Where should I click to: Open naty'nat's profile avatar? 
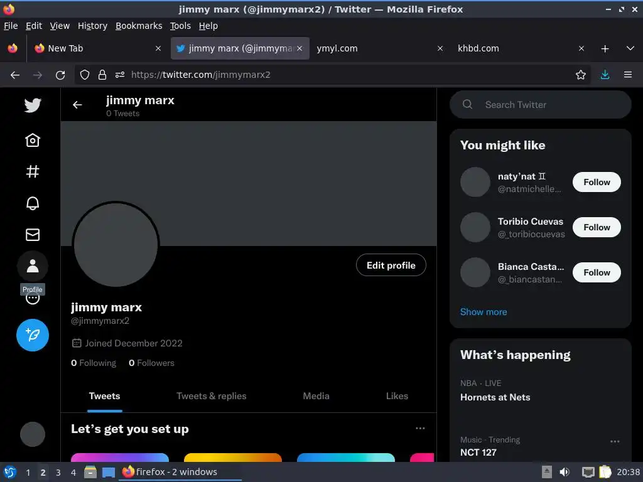click(475, 182)
